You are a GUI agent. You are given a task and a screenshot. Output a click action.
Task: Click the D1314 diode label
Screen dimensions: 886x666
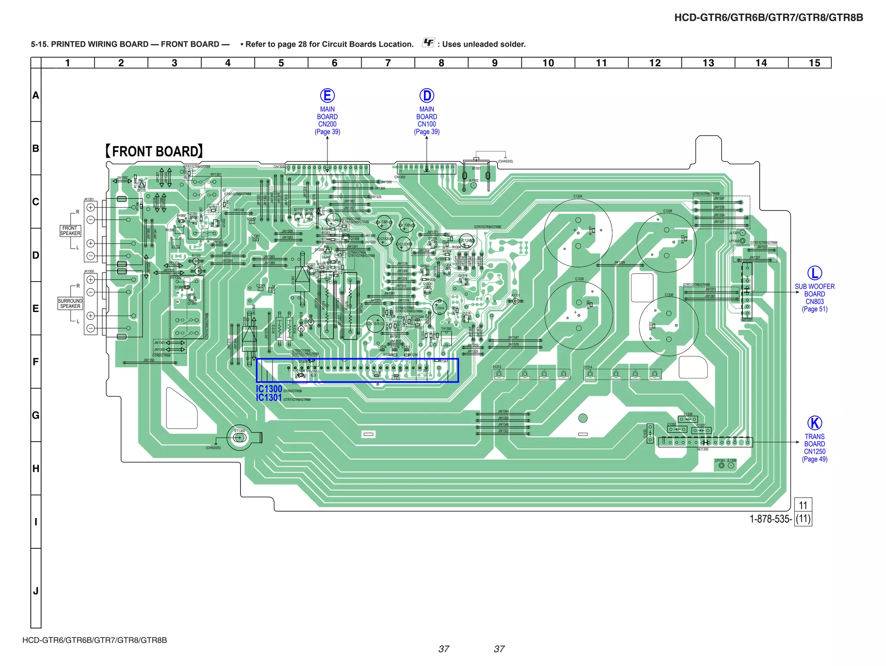click(588, 367)
